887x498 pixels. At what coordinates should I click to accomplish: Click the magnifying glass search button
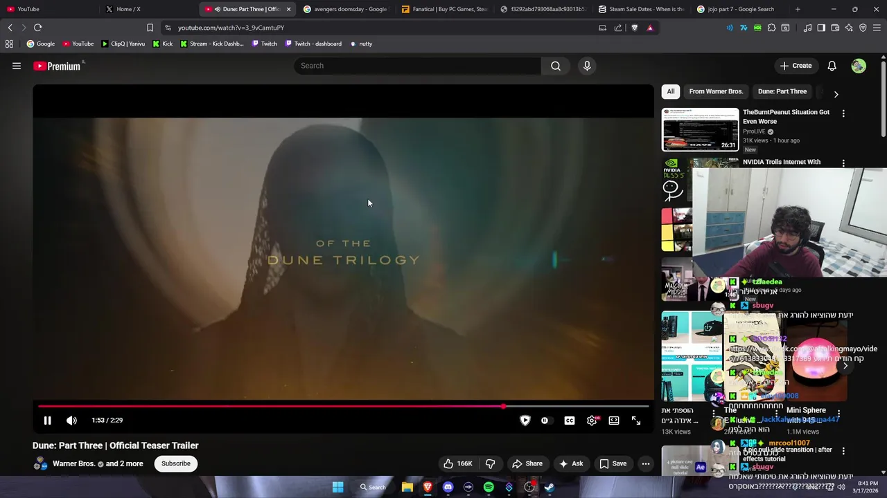pos(556,66)
